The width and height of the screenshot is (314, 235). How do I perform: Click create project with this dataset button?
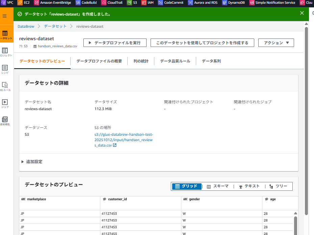tap(202, 43)
